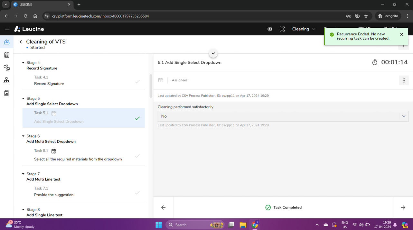Click the third-party cookies eye icon
Image resolution: width=413 pixels, height=230 pixels.
tap(357, 16)
